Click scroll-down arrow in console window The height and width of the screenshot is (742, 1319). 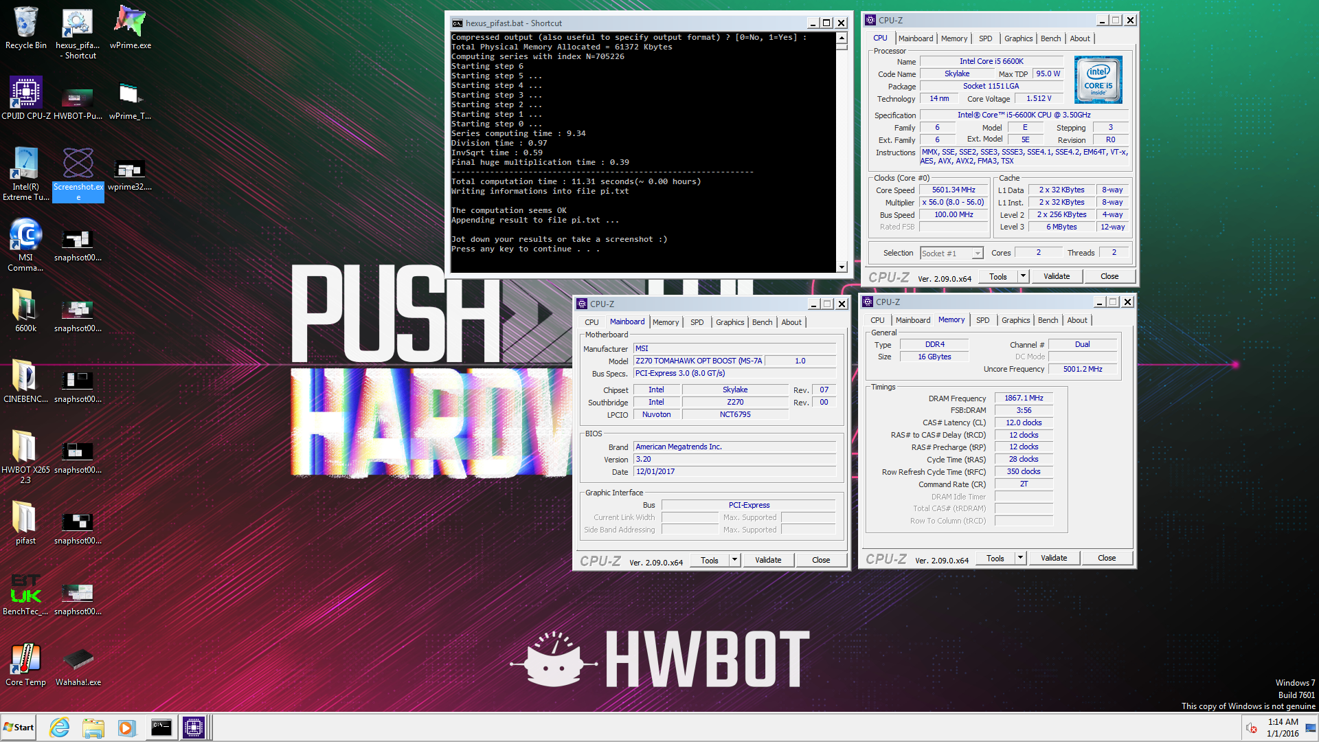(x=842, y=267)
